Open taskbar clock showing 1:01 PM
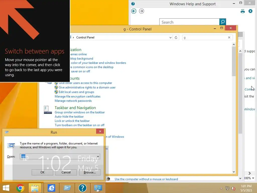The image size is (257, 193). [246, 188]
